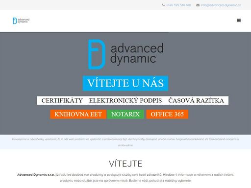Click the KNIHOVNA EET orange button

pos(78,114)
